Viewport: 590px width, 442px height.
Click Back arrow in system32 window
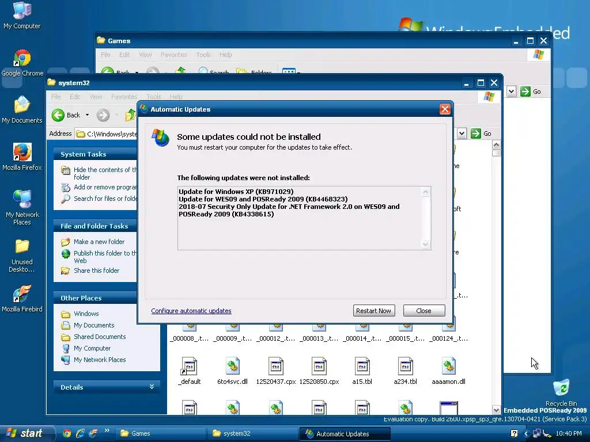coord(58,115)
